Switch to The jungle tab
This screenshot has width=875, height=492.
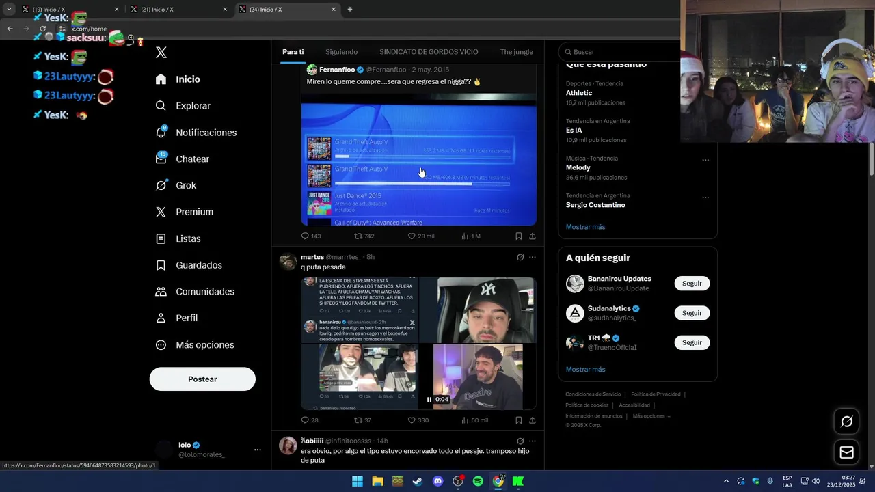click(x=516, y=52)
